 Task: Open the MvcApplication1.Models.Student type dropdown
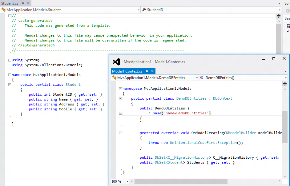138,10
